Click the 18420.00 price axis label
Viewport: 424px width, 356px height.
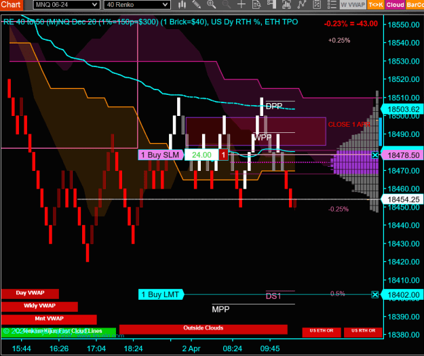click(x=404, y=262)
